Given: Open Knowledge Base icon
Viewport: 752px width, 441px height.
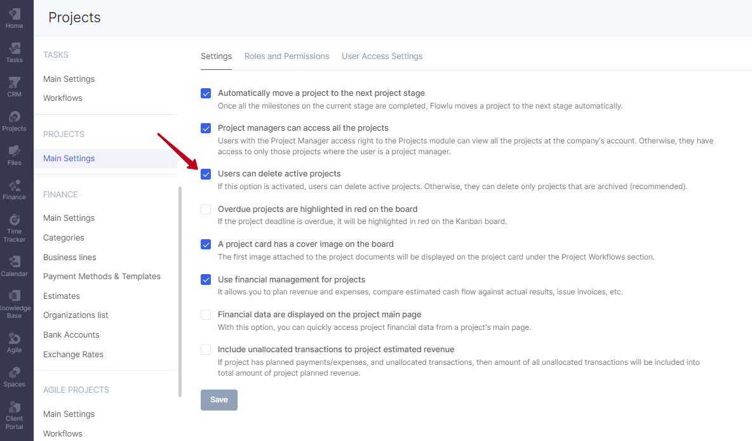Looking at the screenshot, I should [15, 296].
